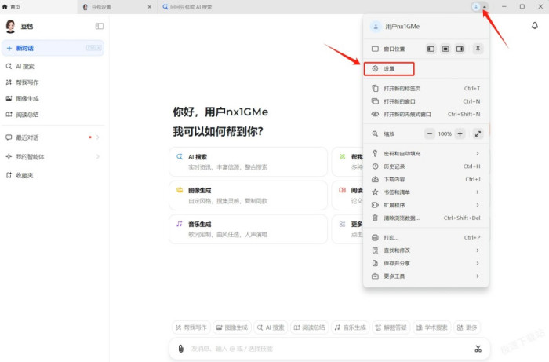The height and width of the screenshot is (362, 549).
Task: Click the 更多 chip above message box
Action: [467, 327]
